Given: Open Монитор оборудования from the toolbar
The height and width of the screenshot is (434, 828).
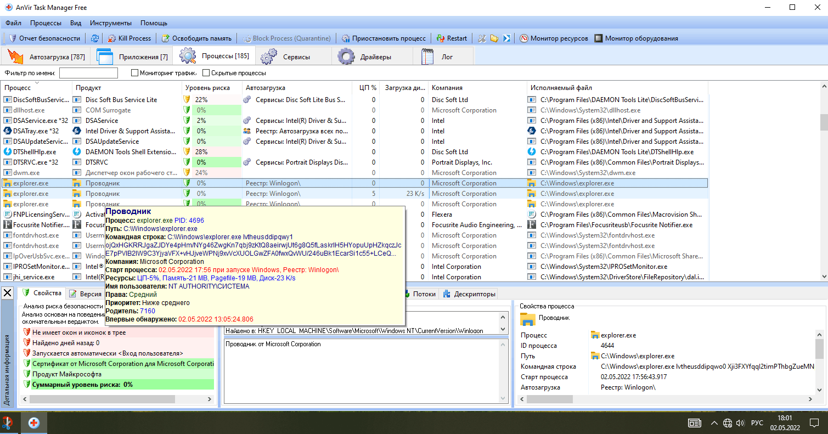Looking at the screenshot, I should pos(636,38).
